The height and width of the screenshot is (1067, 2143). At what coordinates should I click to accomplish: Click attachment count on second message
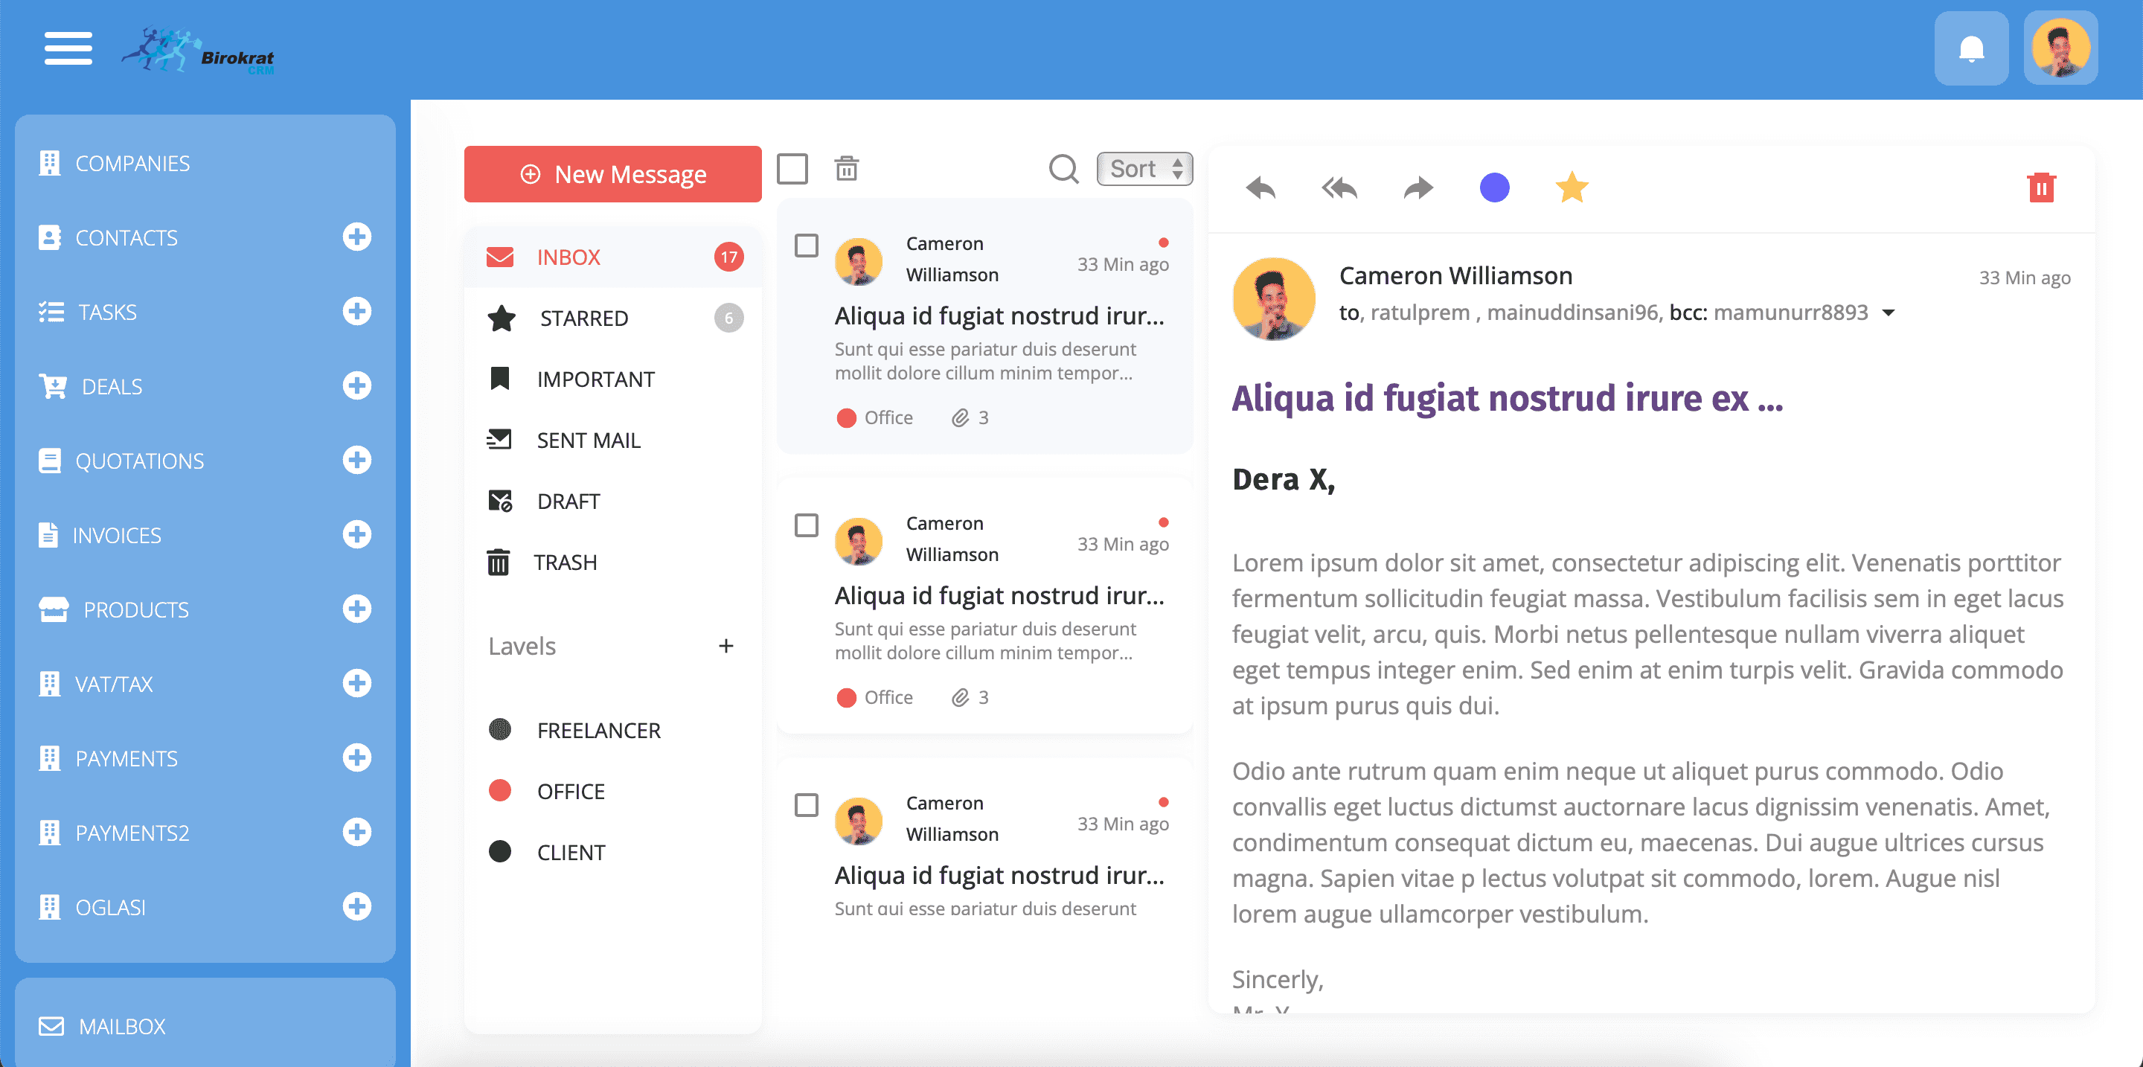pyautogui.click(x=970, y=697)
